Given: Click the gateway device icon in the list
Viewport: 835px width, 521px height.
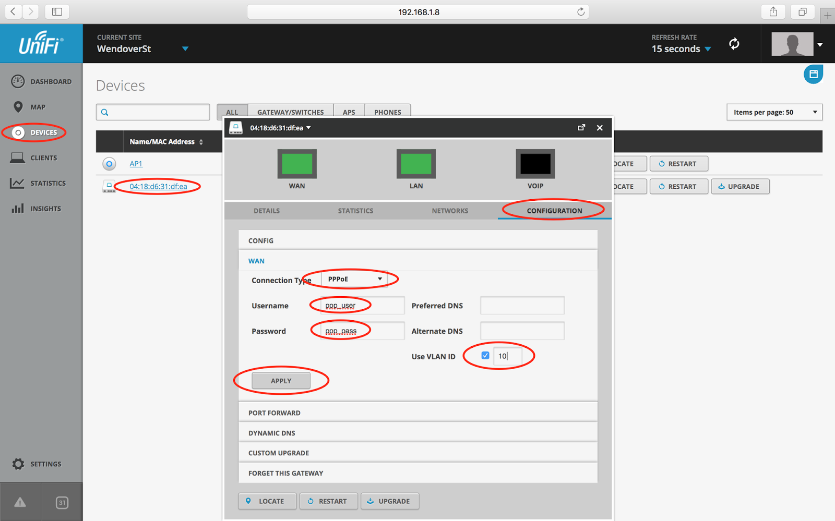Looking at the screenshot, I should point(109,187).
